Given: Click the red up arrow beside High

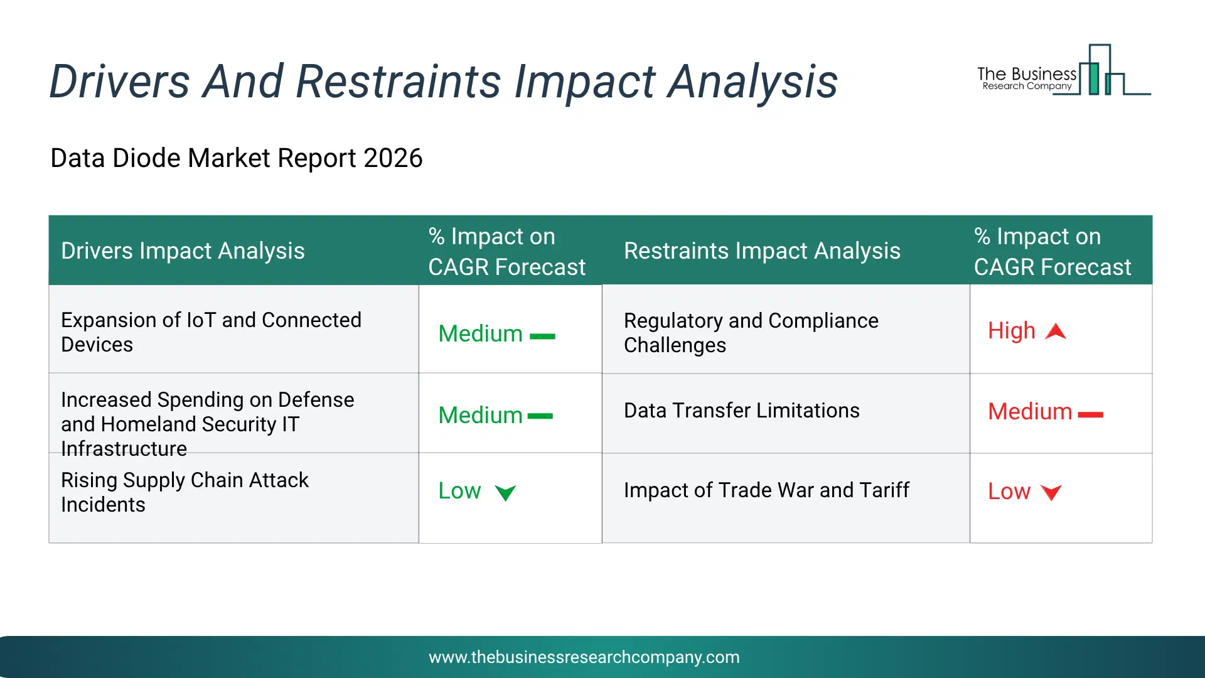Looking at the screenshot, I should (x=1056, y=331).
